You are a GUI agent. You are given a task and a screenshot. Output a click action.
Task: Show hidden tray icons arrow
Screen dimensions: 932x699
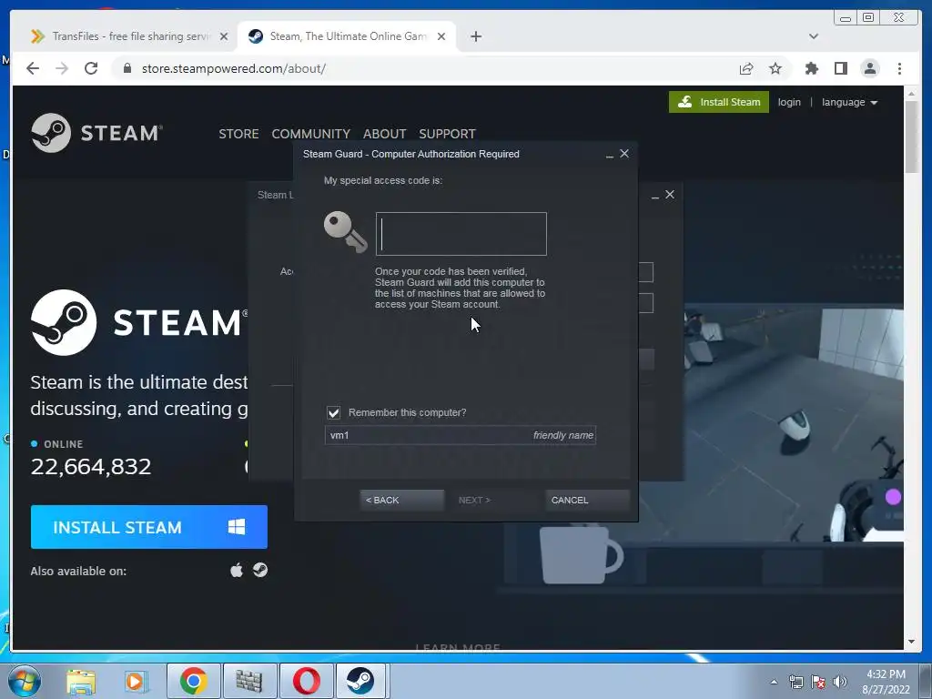774,682
